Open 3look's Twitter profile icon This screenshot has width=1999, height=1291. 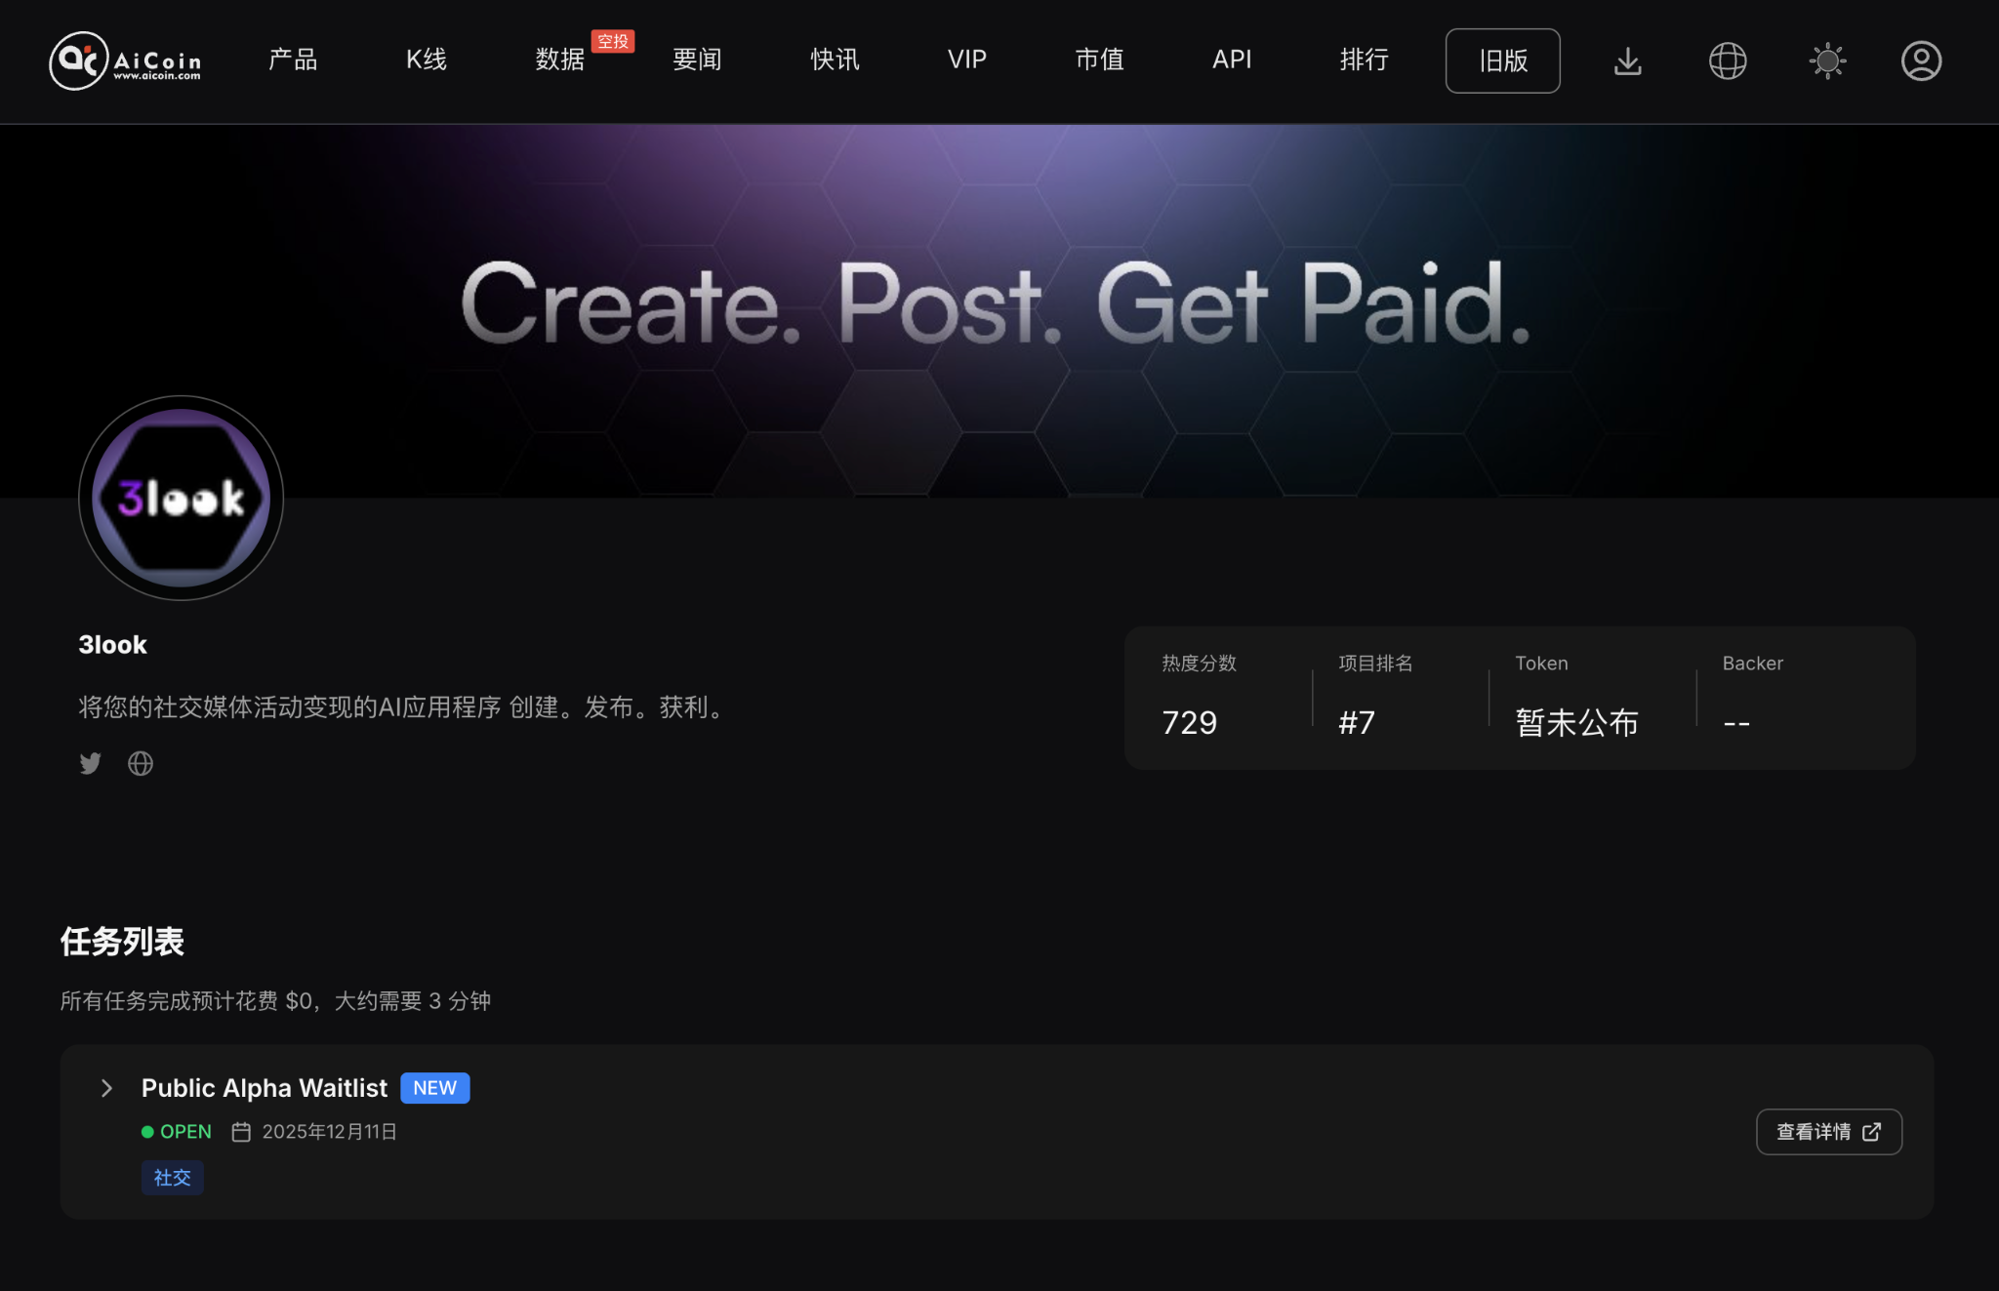pyautogui.click(x=90, y=763)
